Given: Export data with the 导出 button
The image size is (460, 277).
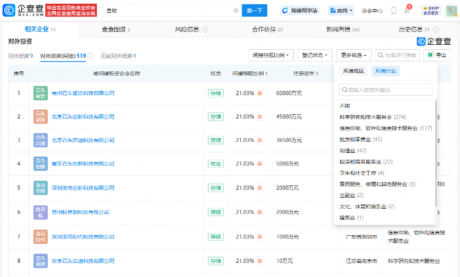Looking at the screenshot, I should click(437, 55).
